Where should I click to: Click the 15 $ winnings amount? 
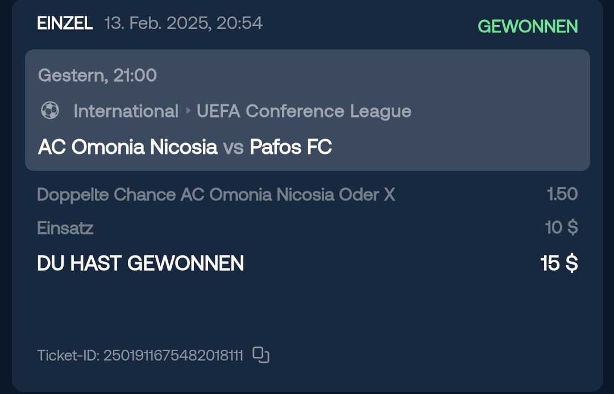tap(559, 263)
